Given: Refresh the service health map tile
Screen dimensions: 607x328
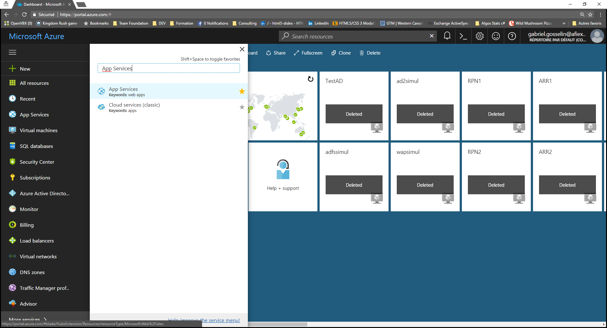Looking at the screenshot, I should click(310, 79).
